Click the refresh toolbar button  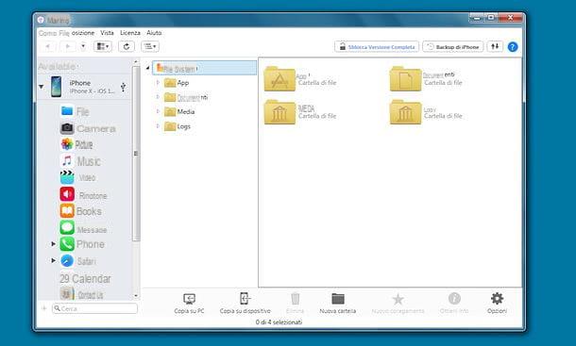(x=127, y=46)
